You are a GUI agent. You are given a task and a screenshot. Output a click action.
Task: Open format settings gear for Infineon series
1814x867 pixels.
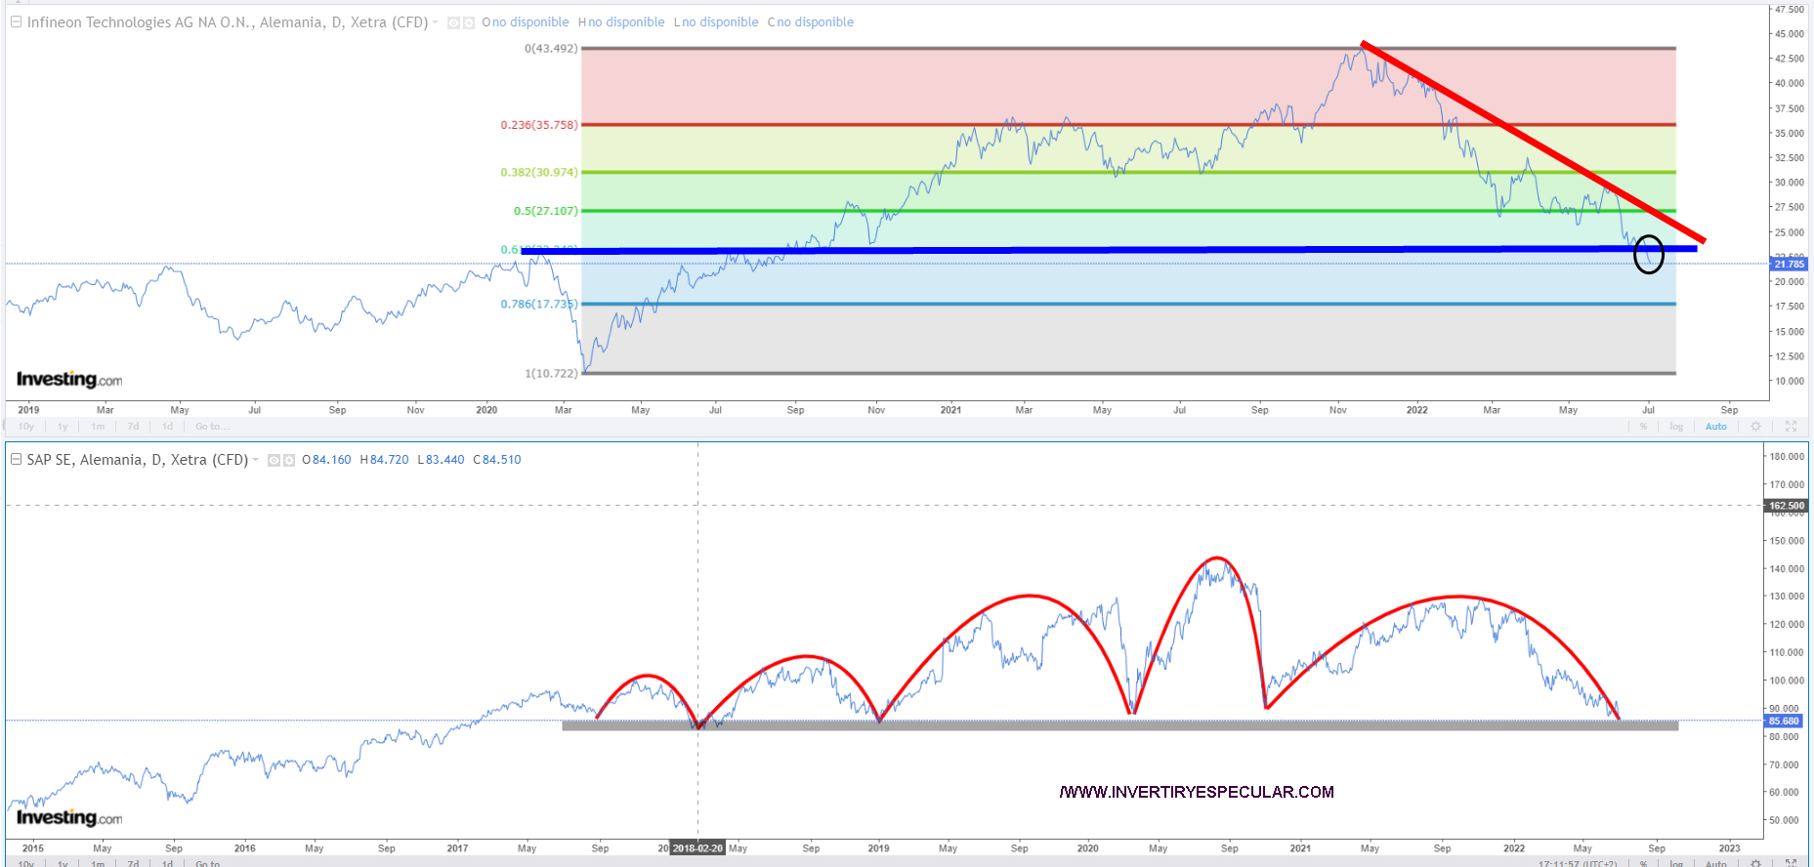469,22
